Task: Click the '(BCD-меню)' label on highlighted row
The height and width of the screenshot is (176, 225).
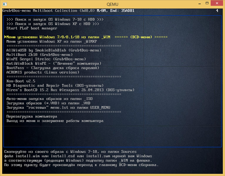Action: [141, 37]
